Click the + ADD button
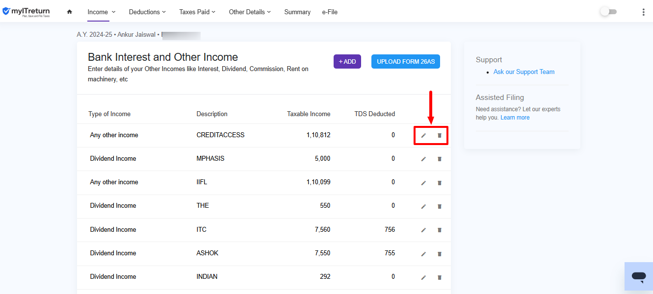The image size is (653, 294). click(347, 61)
